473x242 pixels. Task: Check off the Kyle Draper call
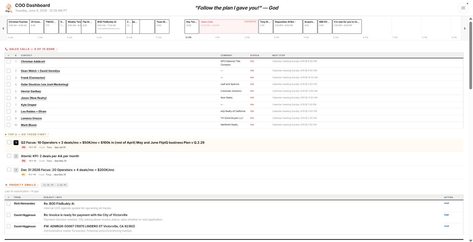click(9, 105)
